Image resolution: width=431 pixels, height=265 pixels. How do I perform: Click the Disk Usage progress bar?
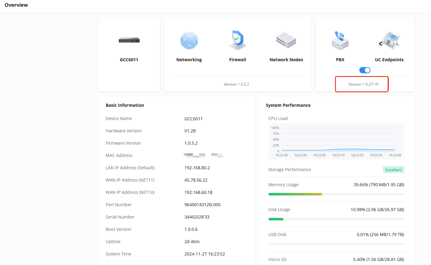click(336, 219)
